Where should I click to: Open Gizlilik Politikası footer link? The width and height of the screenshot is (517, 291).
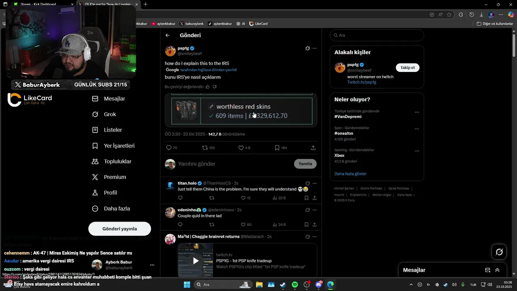point(371,188)
